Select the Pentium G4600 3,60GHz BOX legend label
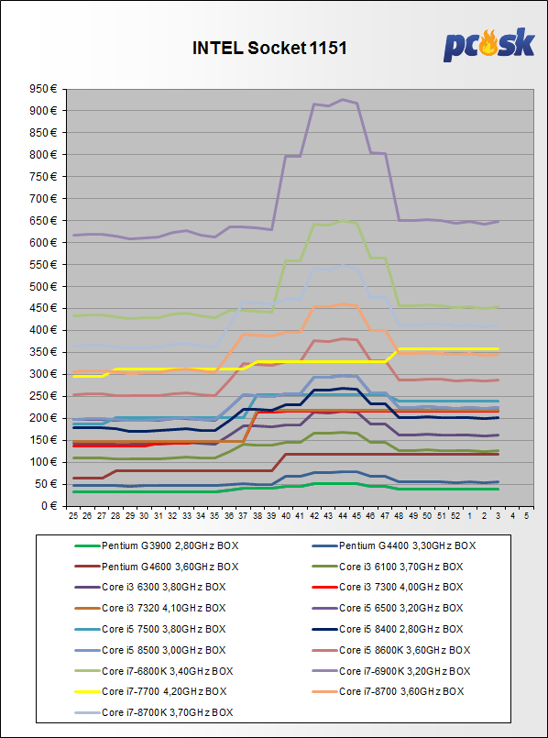Image resolution: width=548 pixels, height=738 pixels. tap(170, 567)
